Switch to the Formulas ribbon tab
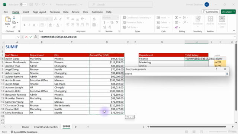This screenshot has height=134, width=238. click(x=55, y=12)
